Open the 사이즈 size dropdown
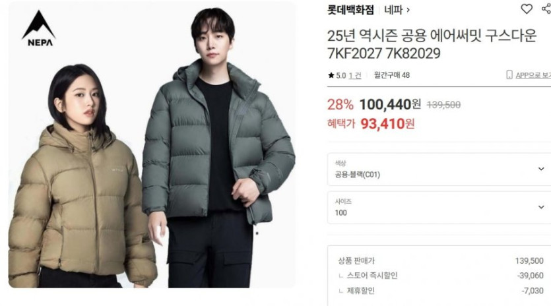 pyautogui.click(x=439, y=208)
